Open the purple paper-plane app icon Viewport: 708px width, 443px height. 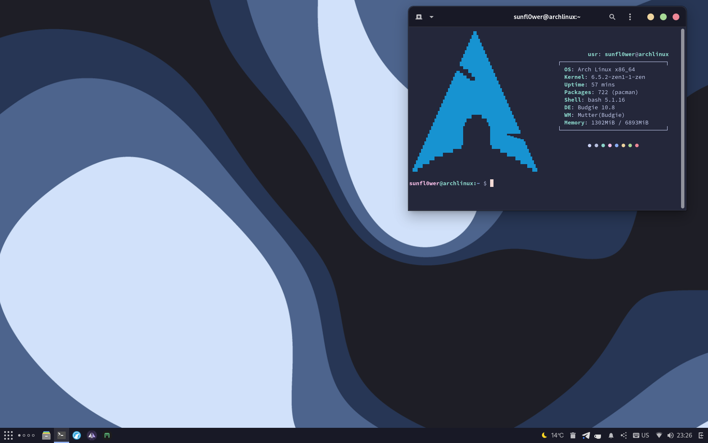92,435
